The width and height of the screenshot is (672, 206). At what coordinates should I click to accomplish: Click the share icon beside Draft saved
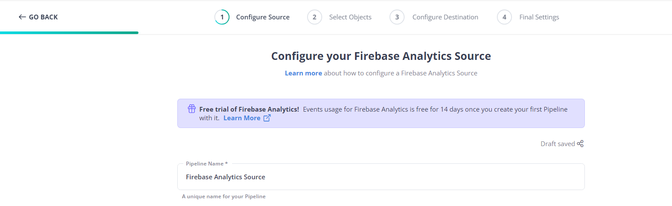581,144
